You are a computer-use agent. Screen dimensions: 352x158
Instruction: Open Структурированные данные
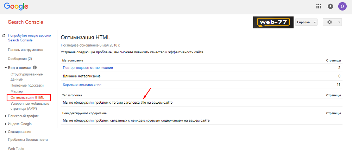(26, 77)
